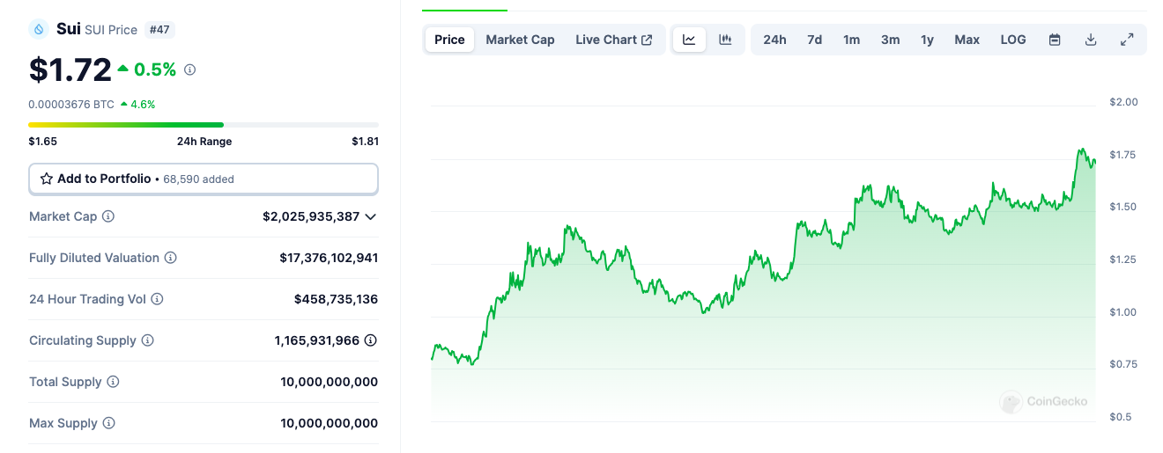Show info for Market Cap
This screenshot has width=1163, height=453.
108,216
